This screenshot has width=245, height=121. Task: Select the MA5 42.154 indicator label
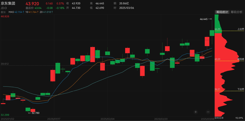pos(17,12)
